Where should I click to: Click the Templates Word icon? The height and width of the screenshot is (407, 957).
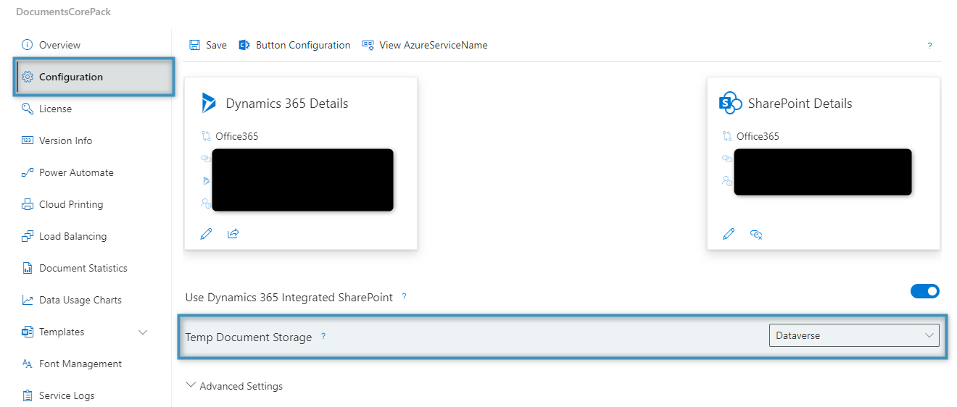click(28, 332)
